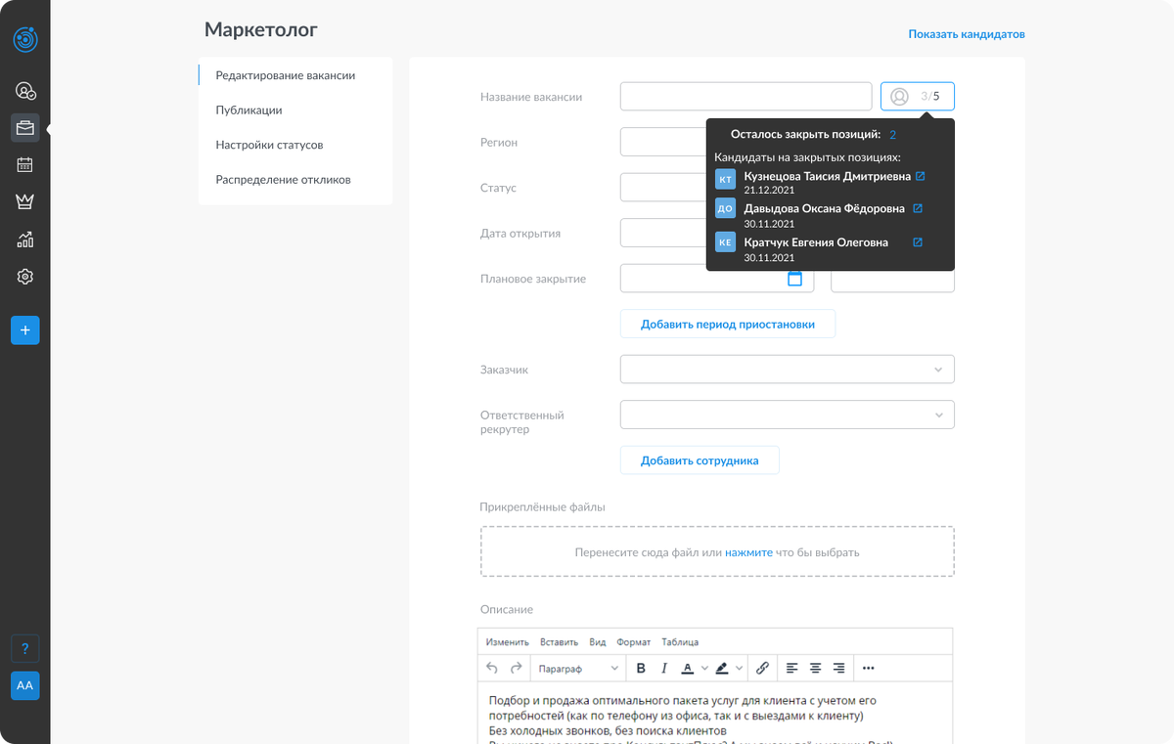Viewport: 1174px width, 744px height.
Task: Open the calendar picker for planned closing
Action: (795, 279)
